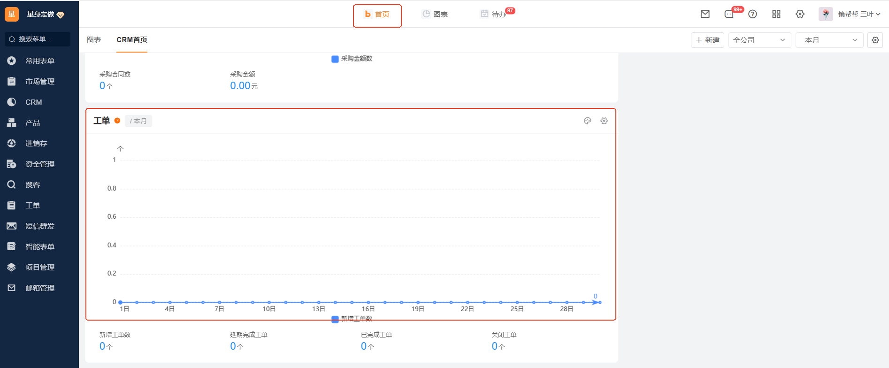Viewport: 889px width, 368px height.
Task: Switch to the 图表 sub-tab
Action: 94,40
